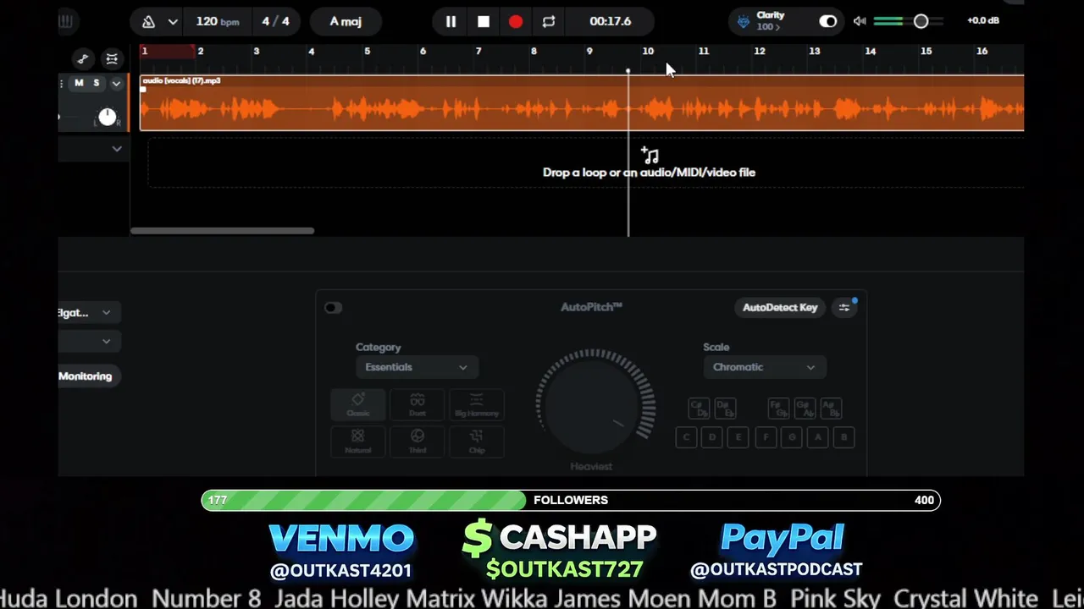This screenshot has width=1084, height=609.
Task: Toggle the C note key
Action: coord(686,437)
